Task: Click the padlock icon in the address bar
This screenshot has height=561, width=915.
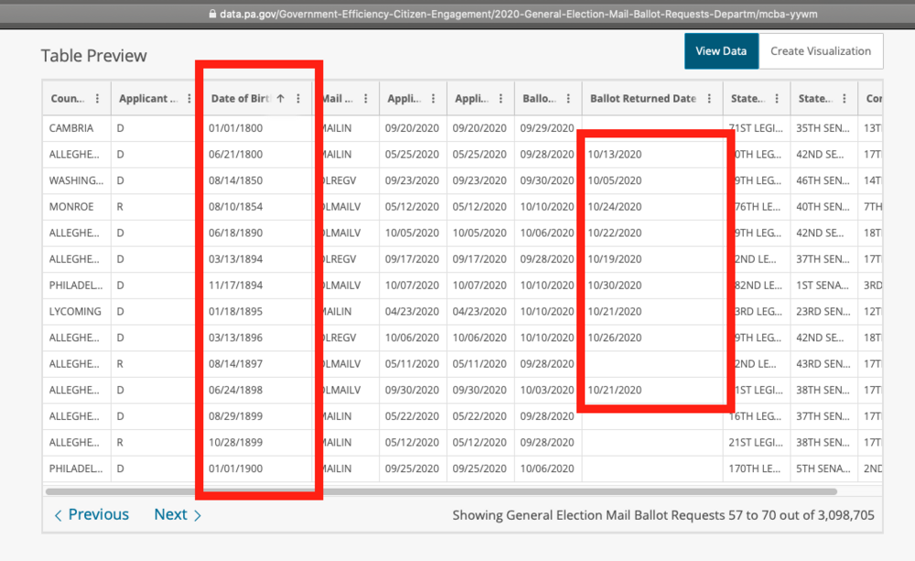Action: [213, 14]
